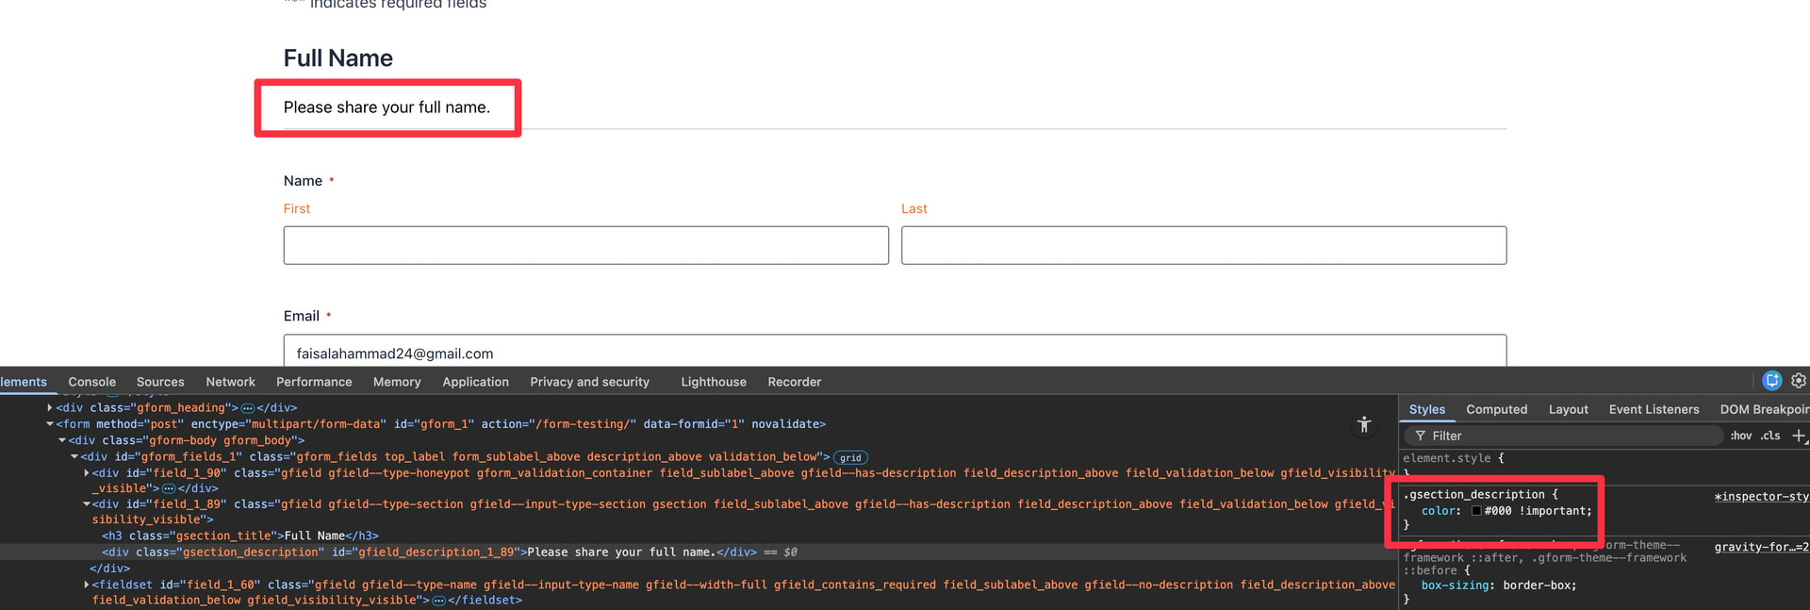Image resolution: width=1810 pixels, height=610 pixels.
Task: Open the Memory tab
Action: (x=397, y=382)
